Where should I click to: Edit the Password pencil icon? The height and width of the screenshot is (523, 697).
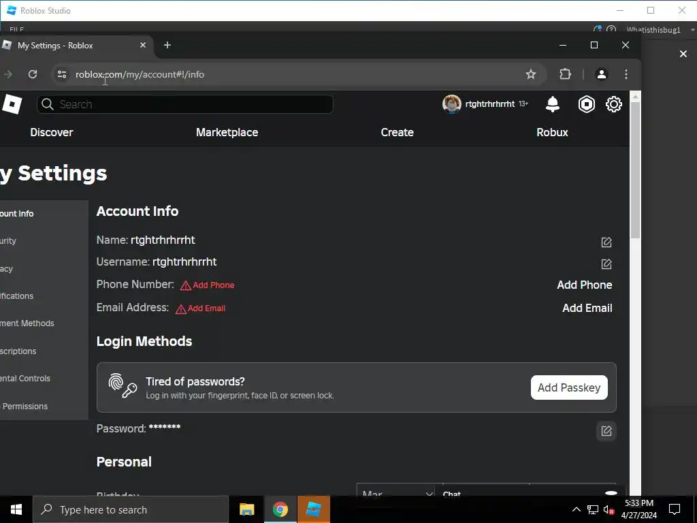tap(606, 431)
